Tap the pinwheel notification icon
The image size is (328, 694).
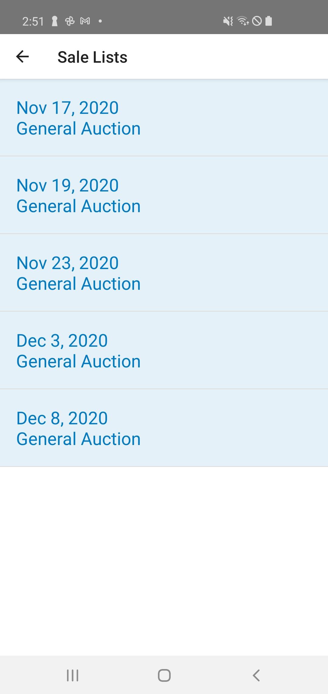[70, 21]
